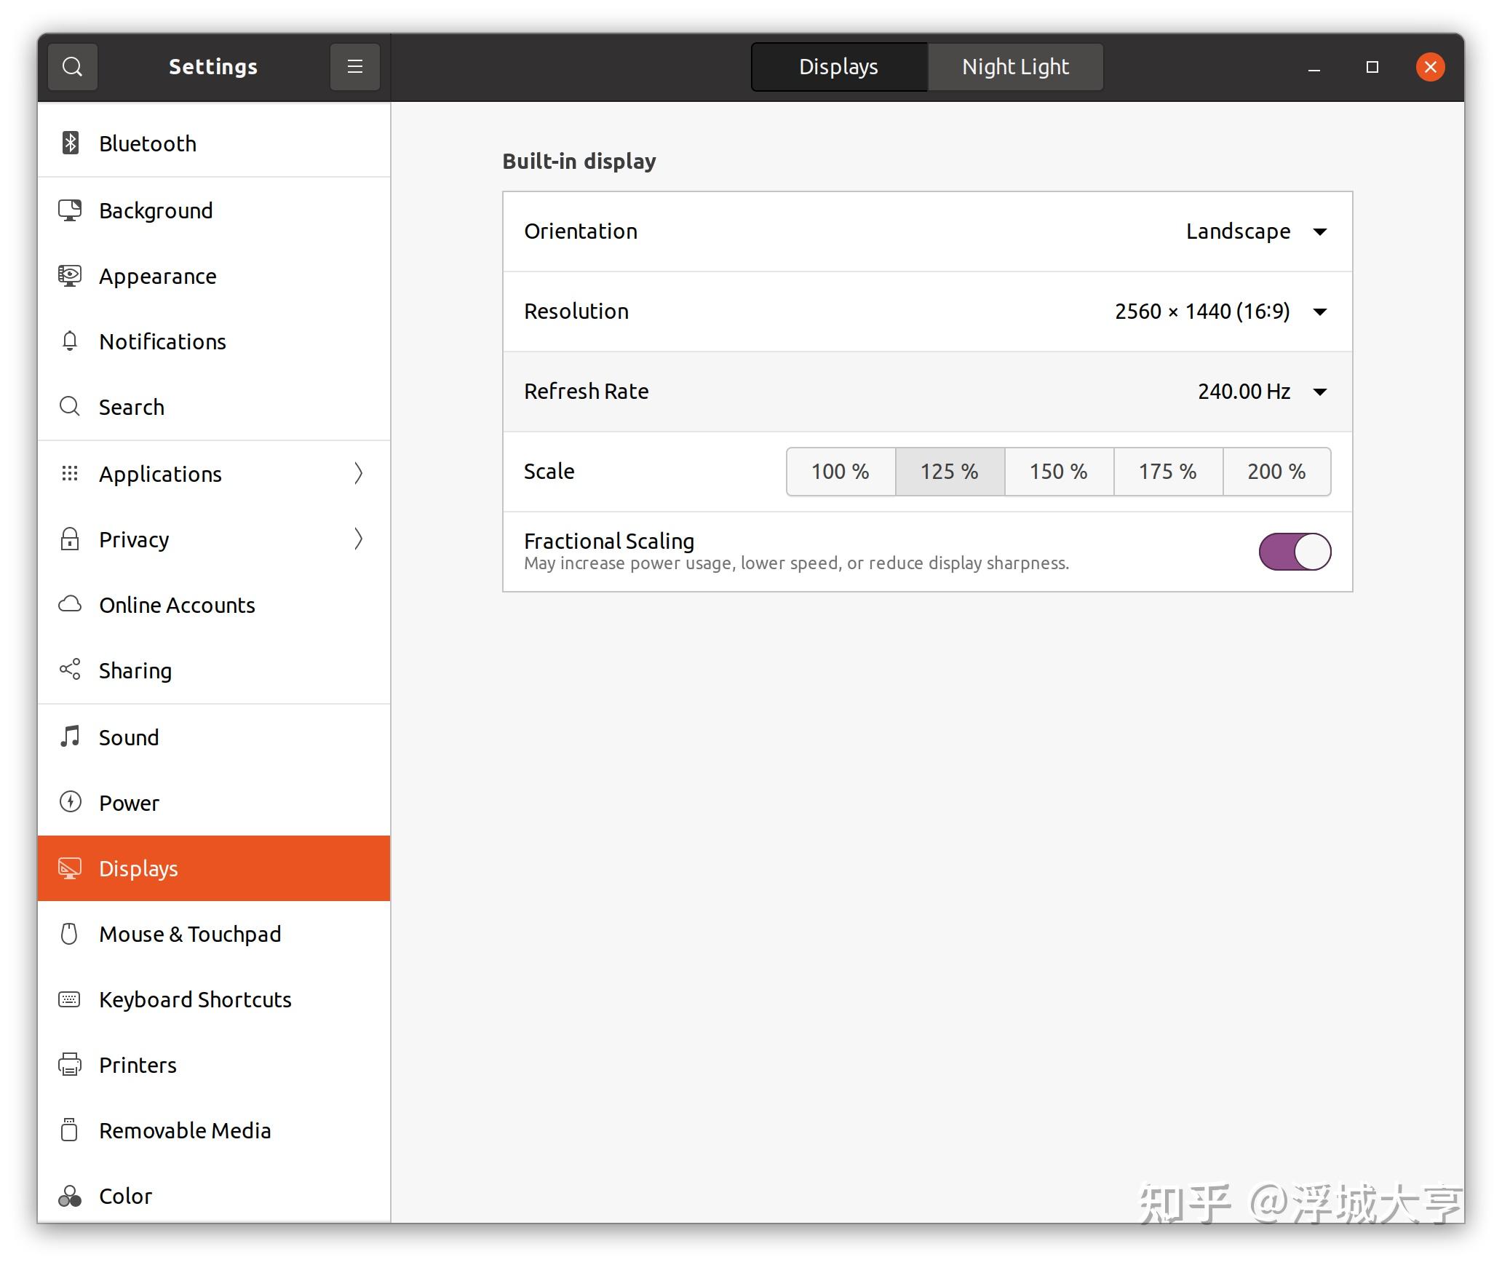Expand the Applications submenu chevron
The height and width of the screenshot is (1265, 1502).
coord(358,474)
